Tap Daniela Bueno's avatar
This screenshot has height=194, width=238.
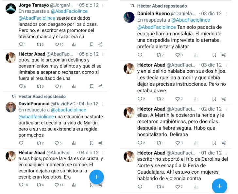pyautogui.click(x=129, y=17)
